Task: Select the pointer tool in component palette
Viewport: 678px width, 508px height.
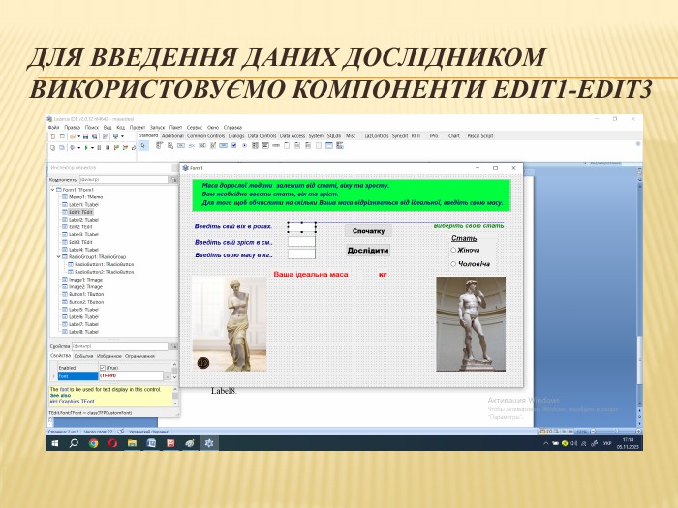Action: pyautogui.click(x=143, y=146)
